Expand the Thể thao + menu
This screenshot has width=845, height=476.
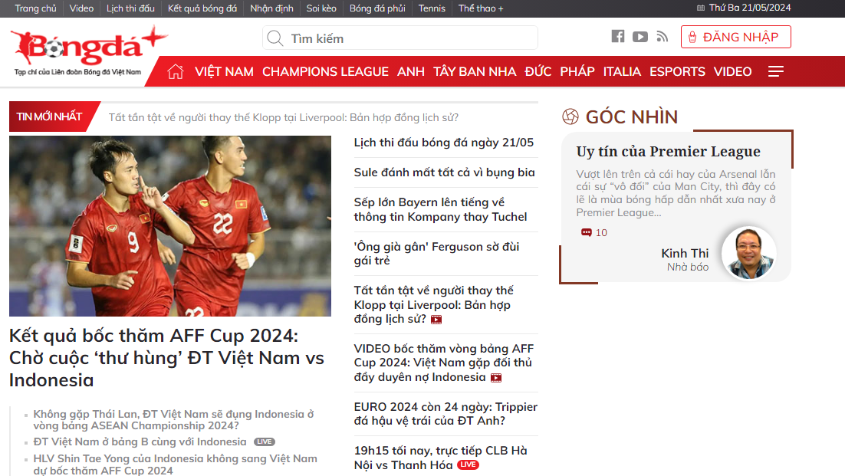point(480,8)
